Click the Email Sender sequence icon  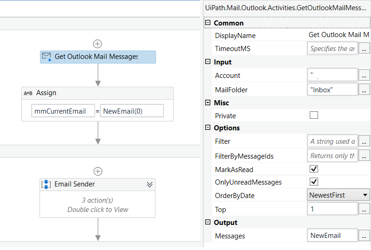(x=46, y=184)
